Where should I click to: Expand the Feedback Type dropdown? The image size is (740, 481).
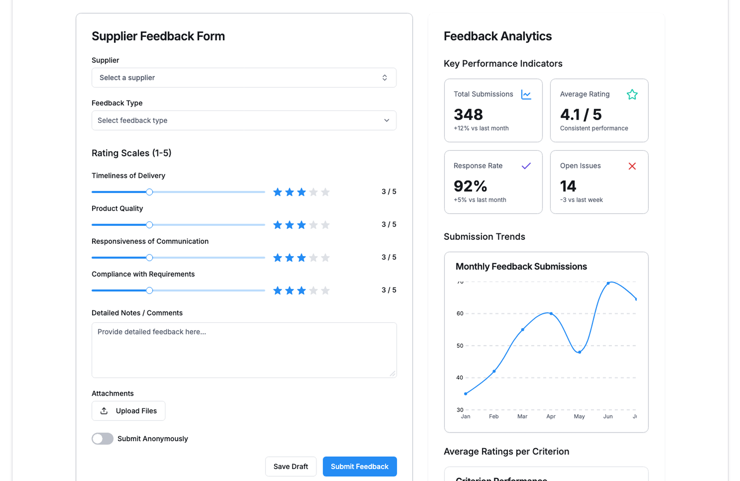(x=244, y=121)
